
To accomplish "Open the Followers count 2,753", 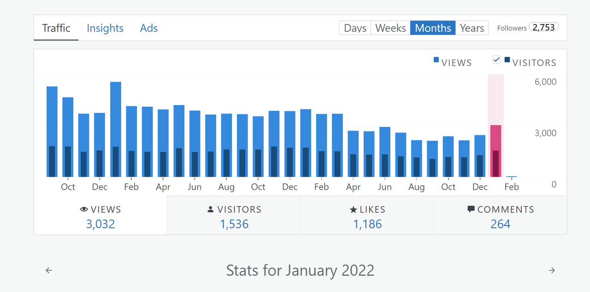I will tap(544, 27).
